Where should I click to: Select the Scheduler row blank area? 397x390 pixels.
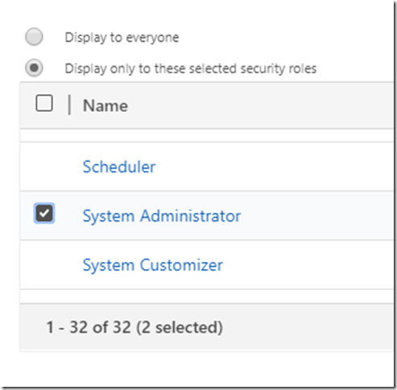pyautogui.click(x=274, y=167)
